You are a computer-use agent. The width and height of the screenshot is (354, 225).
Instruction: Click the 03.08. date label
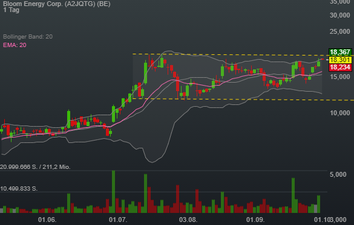pos(188,220)
